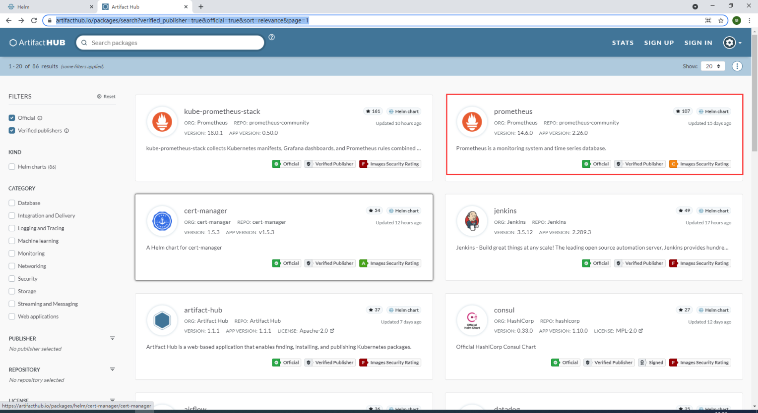Viewport: 758px width, 413px height.
Task: Reset all applied filters
Action: pyautogui.click(x=106, y=97)
